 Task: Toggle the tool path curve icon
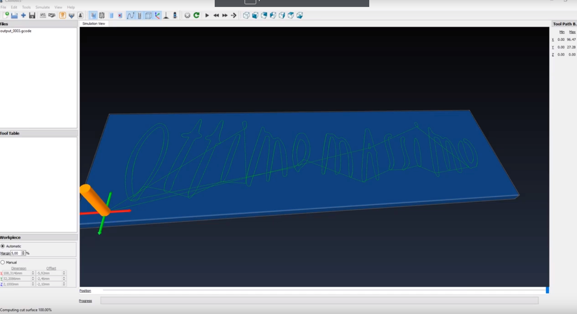[131, 15]
